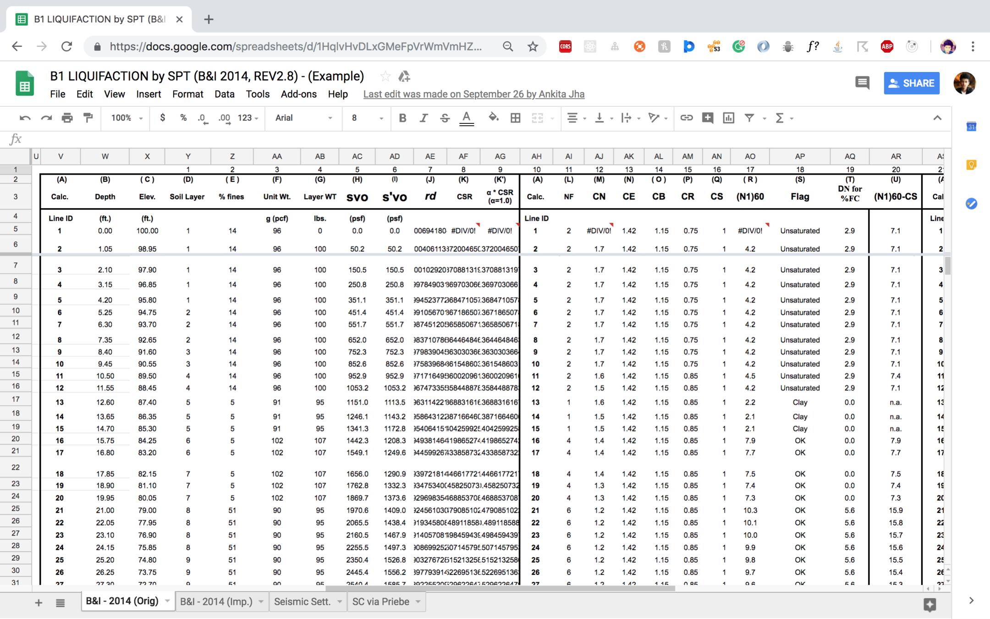This screenshot has width=990, height=619.
Task: Open the Format menu
Action: [x=187, y=94]
